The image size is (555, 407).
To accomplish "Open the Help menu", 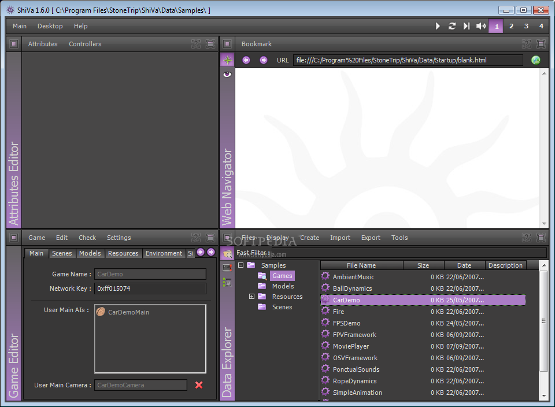I will [x=81, y=26].
